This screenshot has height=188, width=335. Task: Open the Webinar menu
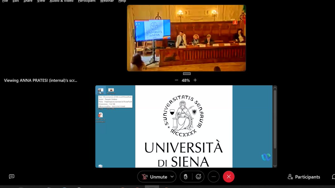[x=107, y=1]
